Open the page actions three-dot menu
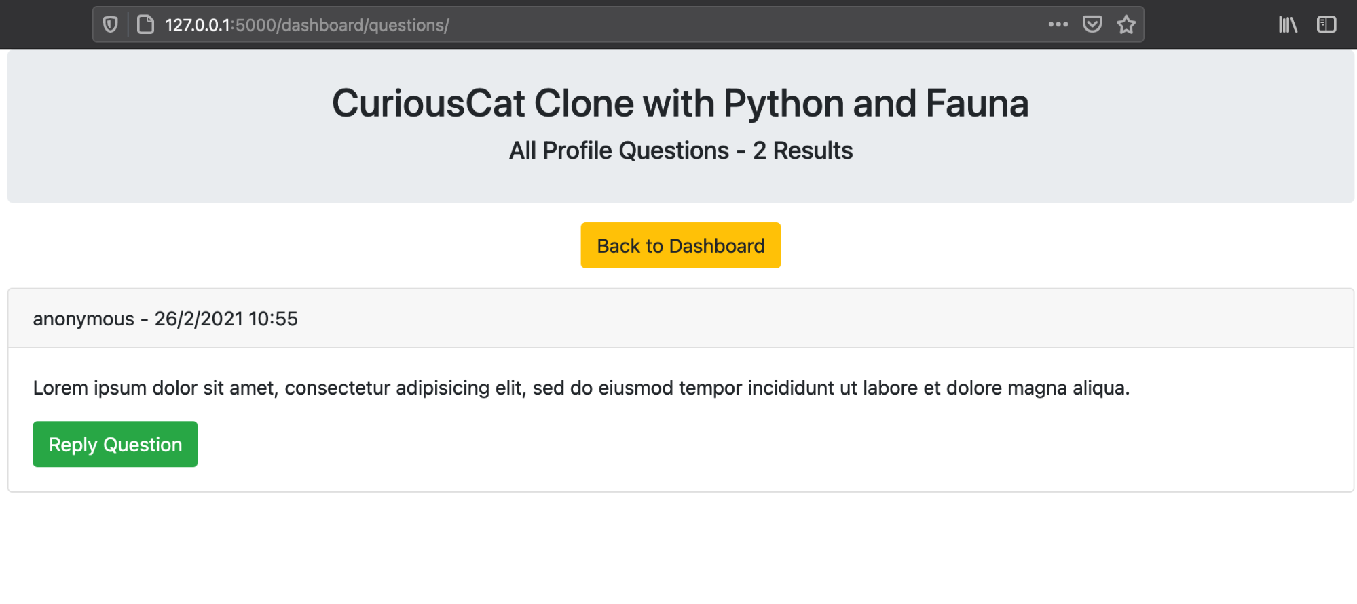 1058,24
